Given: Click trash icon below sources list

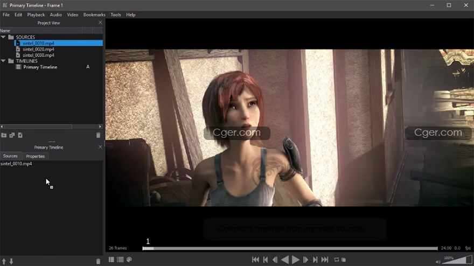Looking at the screenshot, I should (x=98, y=262).
